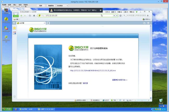Click the IE打开 status bar item
169x112 pixels.
tap(106, 100)
